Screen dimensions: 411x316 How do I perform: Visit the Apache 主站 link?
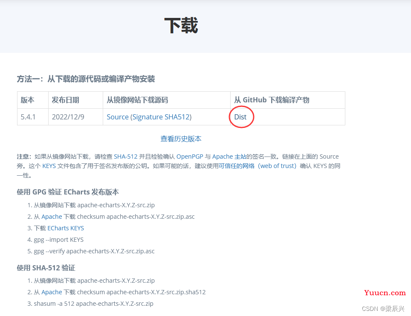click(229, 157)
